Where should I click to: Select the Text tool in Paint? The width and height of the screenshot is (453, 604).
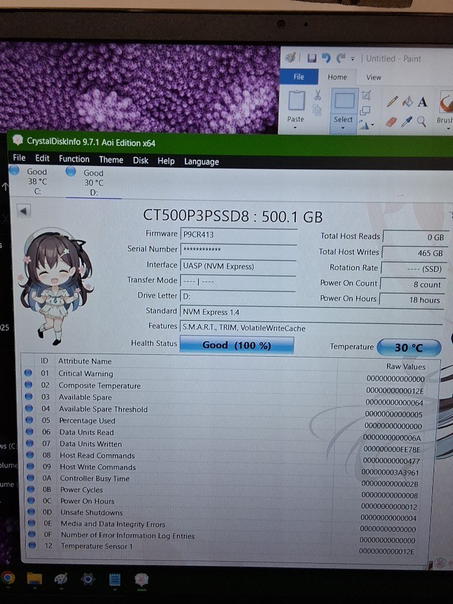pos(422,102)
